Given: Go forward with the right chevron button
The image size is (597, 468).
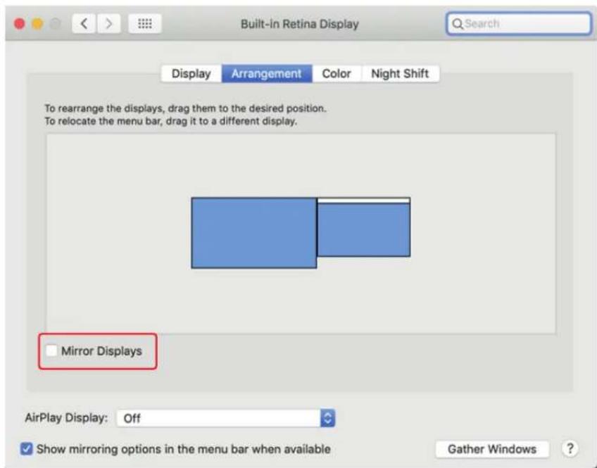Looking at the screenshot, I should [x=109, y=24].
